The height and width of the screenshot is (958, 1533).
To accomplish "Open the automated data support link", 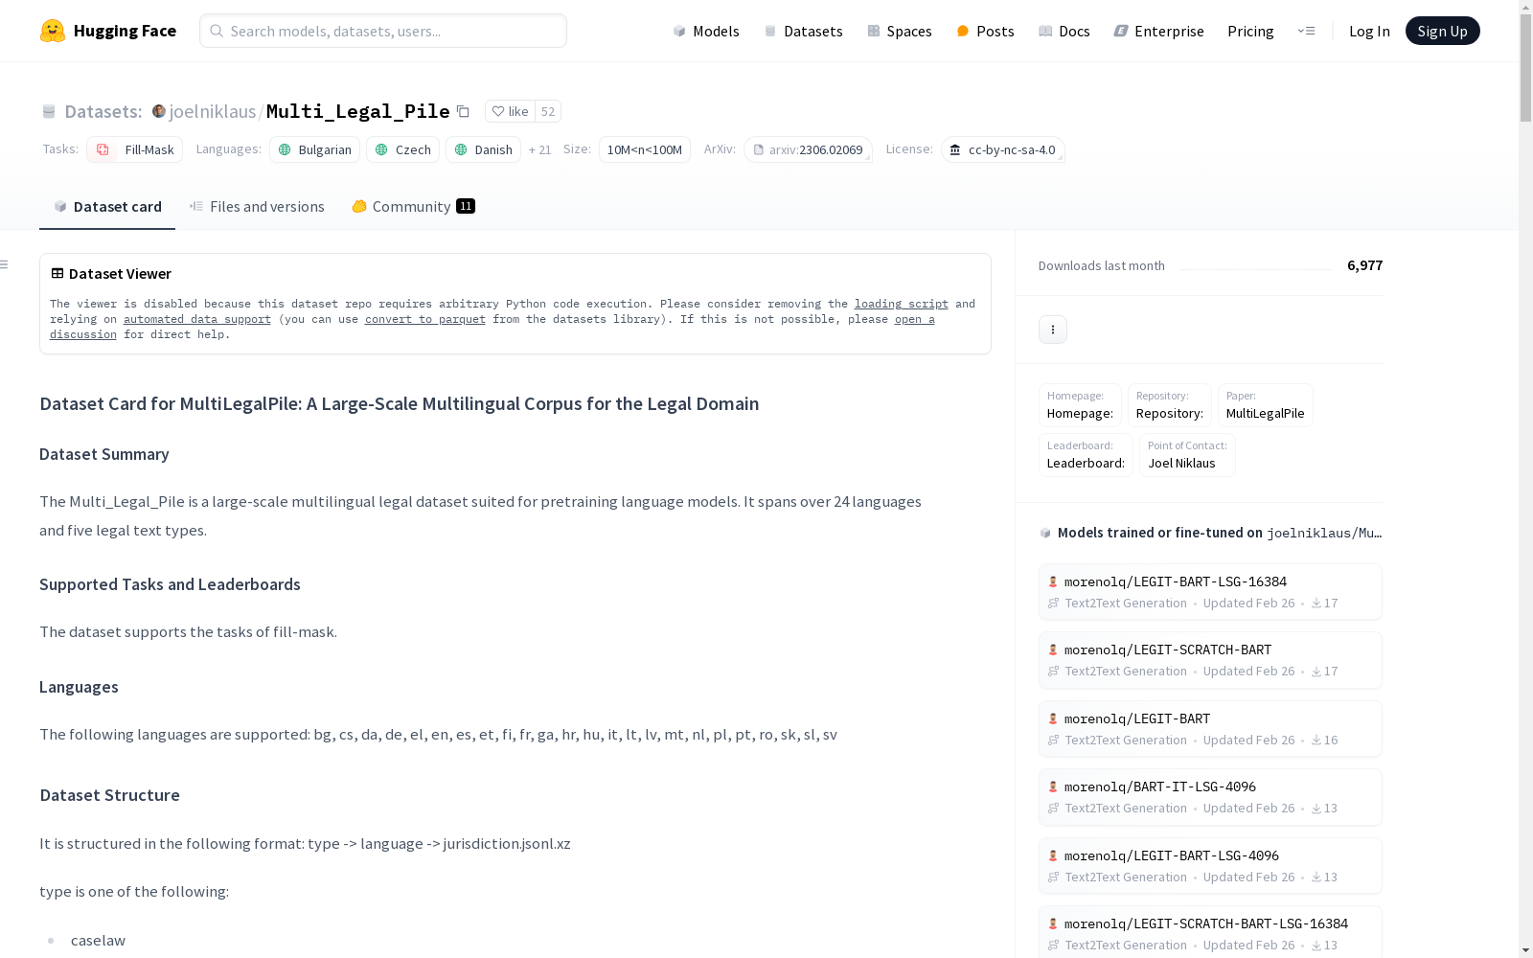I will pos(197,319).
